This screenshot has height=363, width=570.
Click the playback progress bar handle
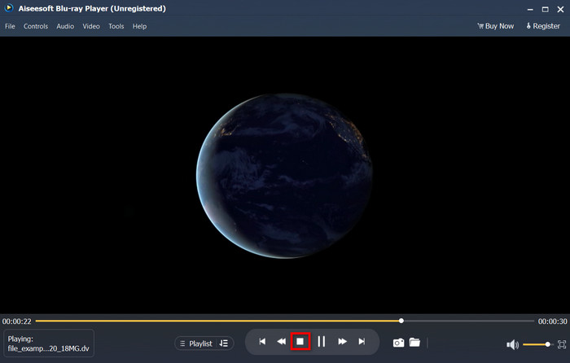[x=401, y=321]
